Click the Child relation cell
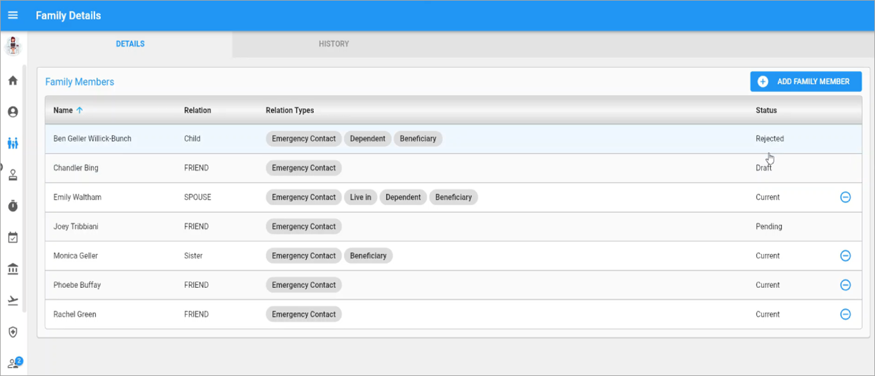Screen dimensions: 875x376 pos(192,139)
